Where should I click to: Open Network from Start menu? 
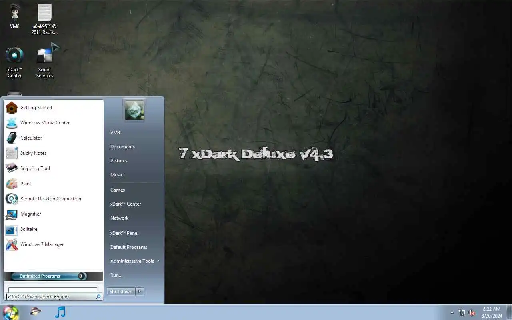tap(119, 218)
